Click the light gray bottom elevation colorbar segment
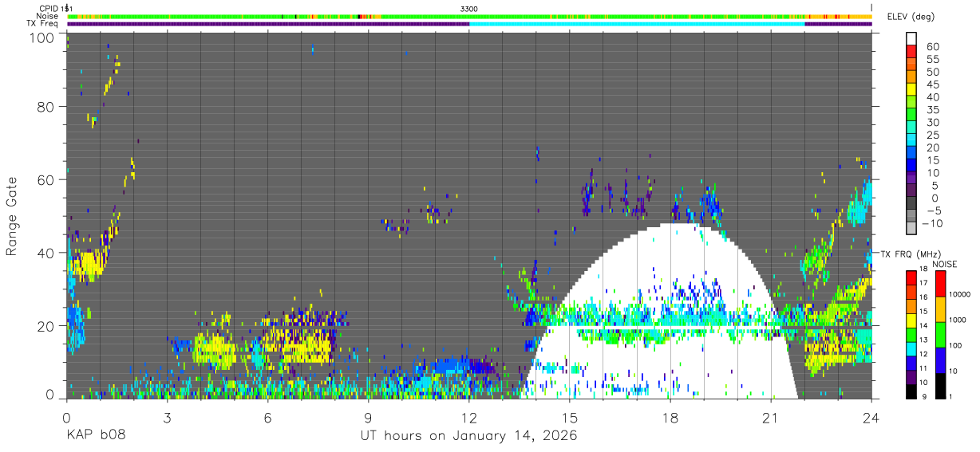 [x=913, y=230]
